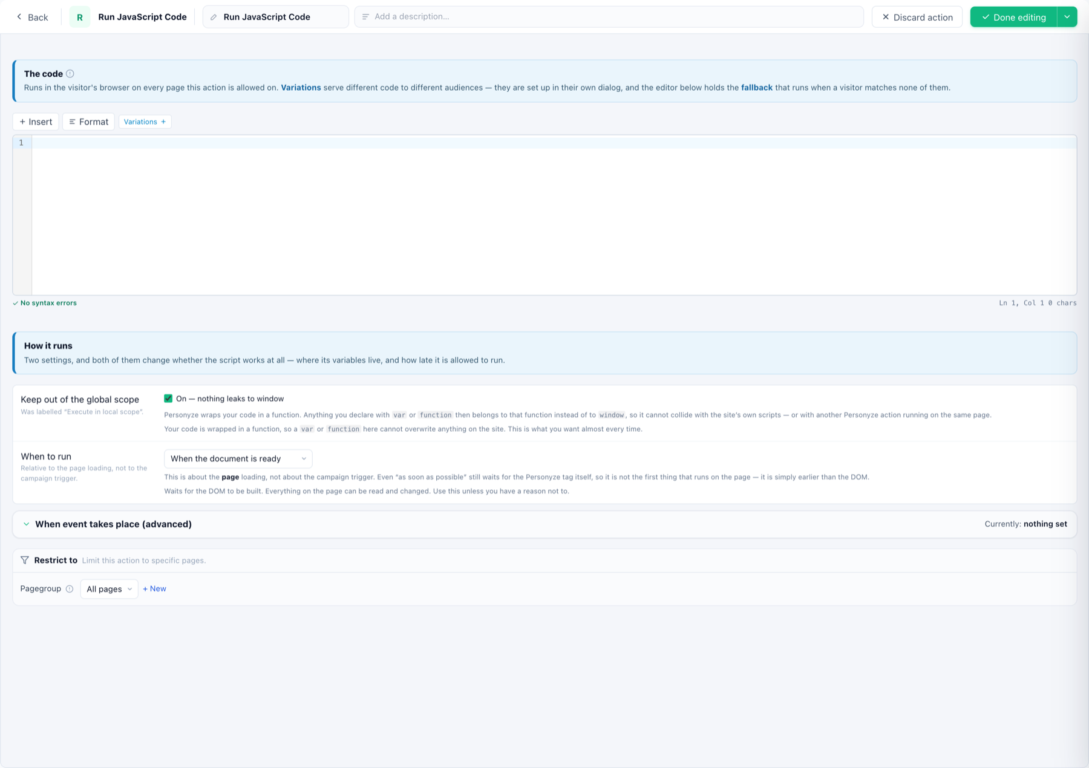Open the All pages pagegroup dropdown
The width and height of the screenshot is (1089, 768).
(x=110, y=589)
